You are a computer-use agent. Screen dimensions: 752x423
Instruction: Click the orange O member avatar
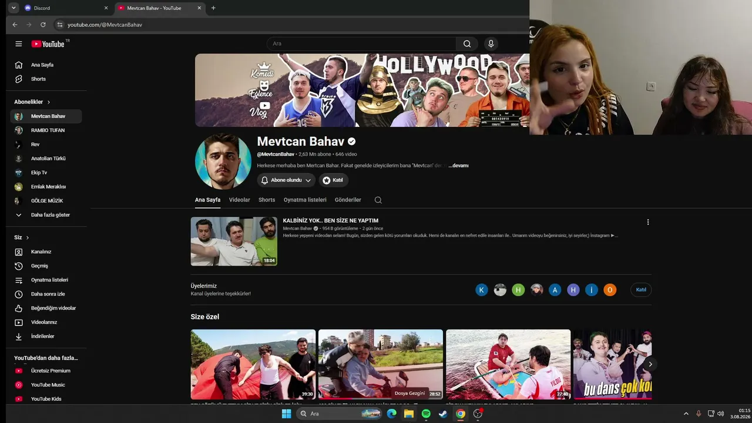610,290
